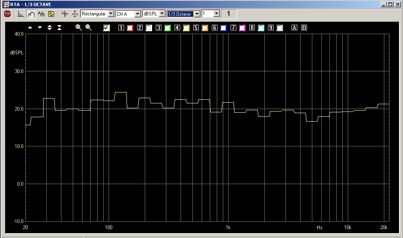Select the line curve display icon
The width and height of the screenshot is (403, 238).
coord(31,14)
